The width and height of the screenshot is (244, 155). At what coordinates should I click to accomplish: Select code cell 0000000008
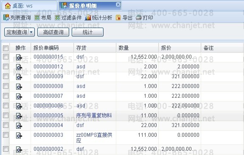pyautogui.click(x=48, y=86)
